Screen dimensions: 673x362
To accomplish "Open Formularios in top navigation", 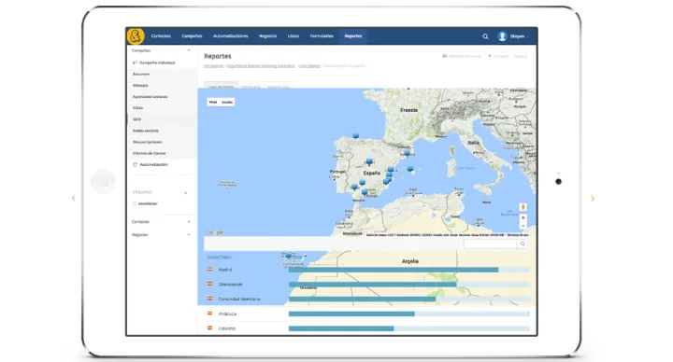I will click(322, 36).
